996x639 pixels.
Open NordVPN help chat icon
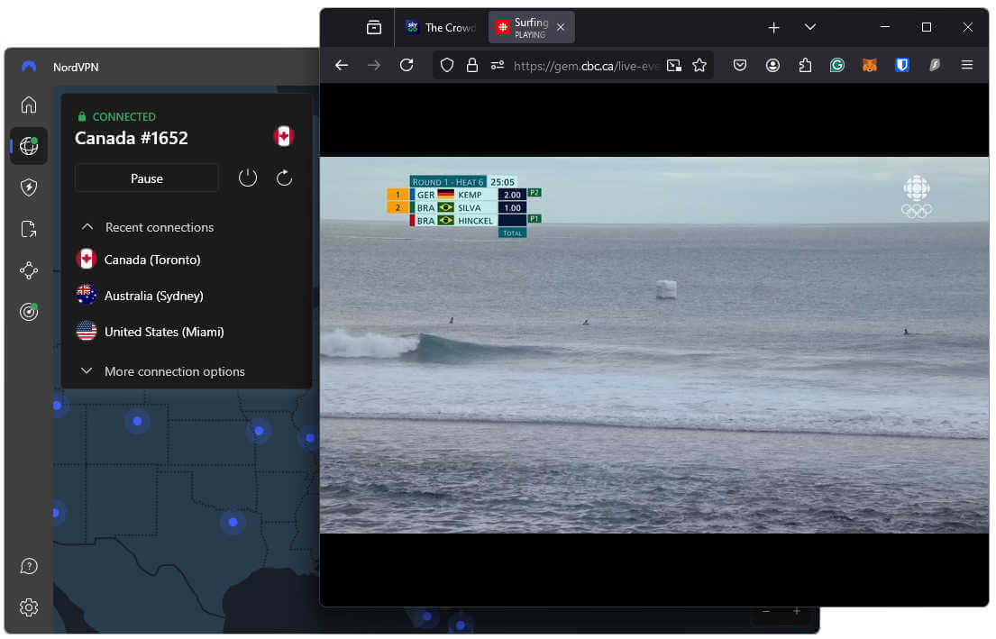click(x=29, y=567)
